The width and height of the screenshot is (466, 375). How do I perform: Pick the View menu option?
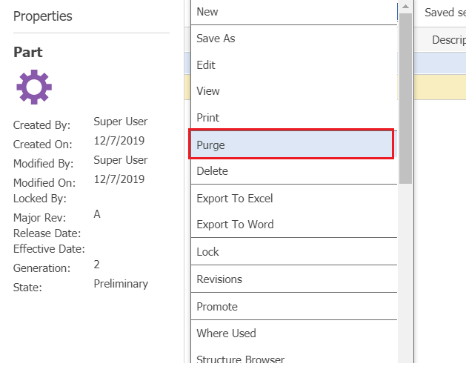[208, 91]
